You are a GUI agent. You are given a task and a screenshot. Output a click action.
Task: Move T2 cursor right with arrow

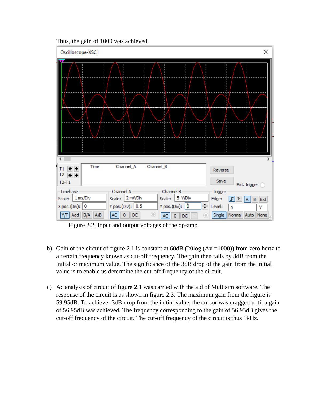coord(76,176)
